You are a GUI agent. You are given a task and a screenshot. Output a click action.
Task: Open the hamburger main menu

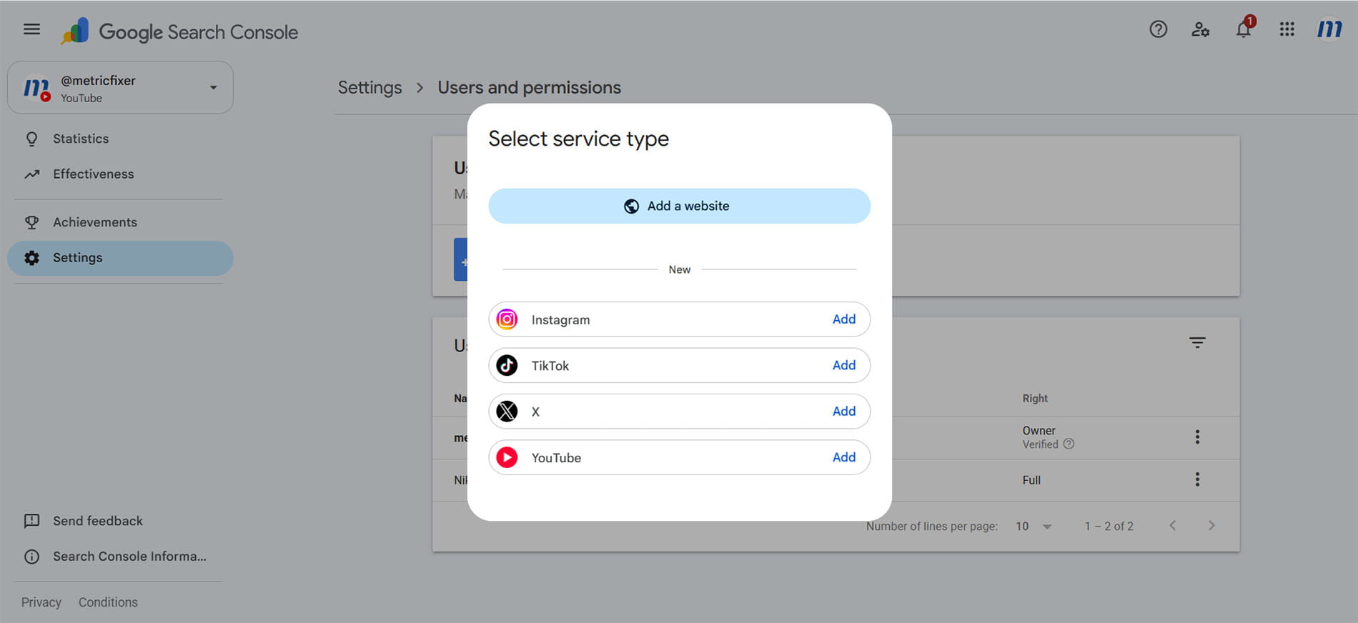(31, 29)
